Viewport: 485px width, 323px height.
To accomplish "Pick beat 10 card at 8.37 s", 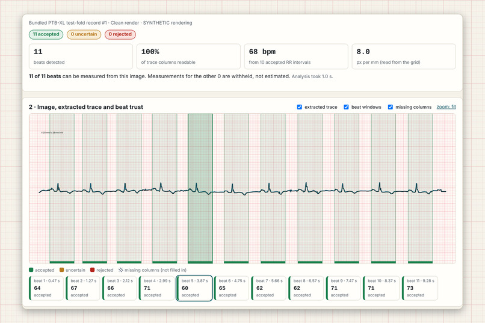I will click(381, 288).
